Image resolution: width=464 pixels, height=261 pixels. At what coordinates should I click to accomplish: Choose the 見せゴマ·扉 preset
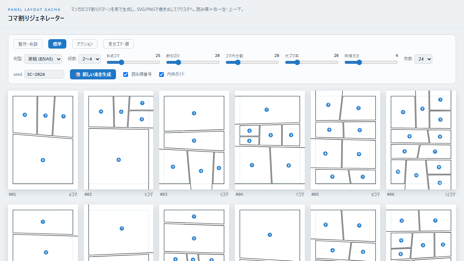pyautogui.click(x=119, y=44)
